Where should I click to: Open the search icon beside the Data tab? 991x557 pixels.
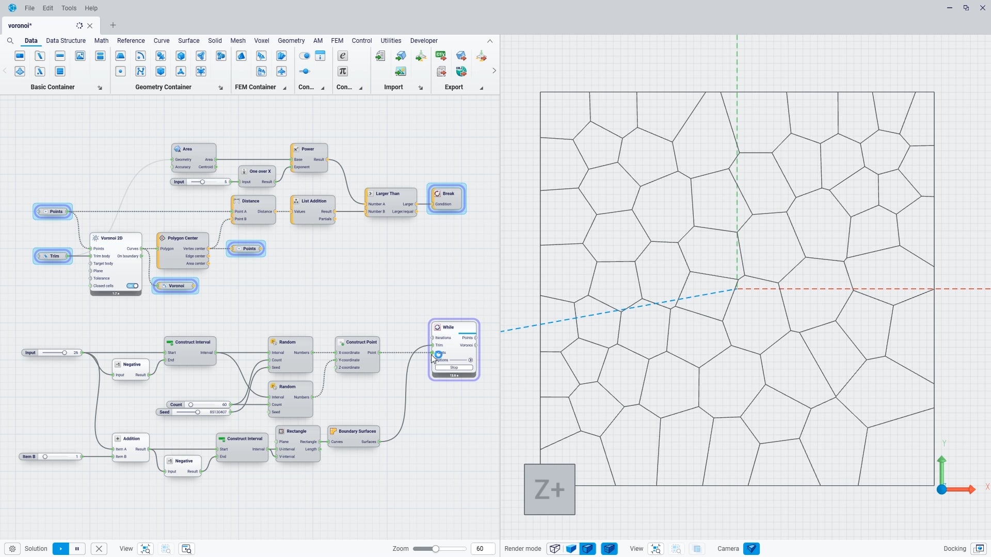click(10, 41)
